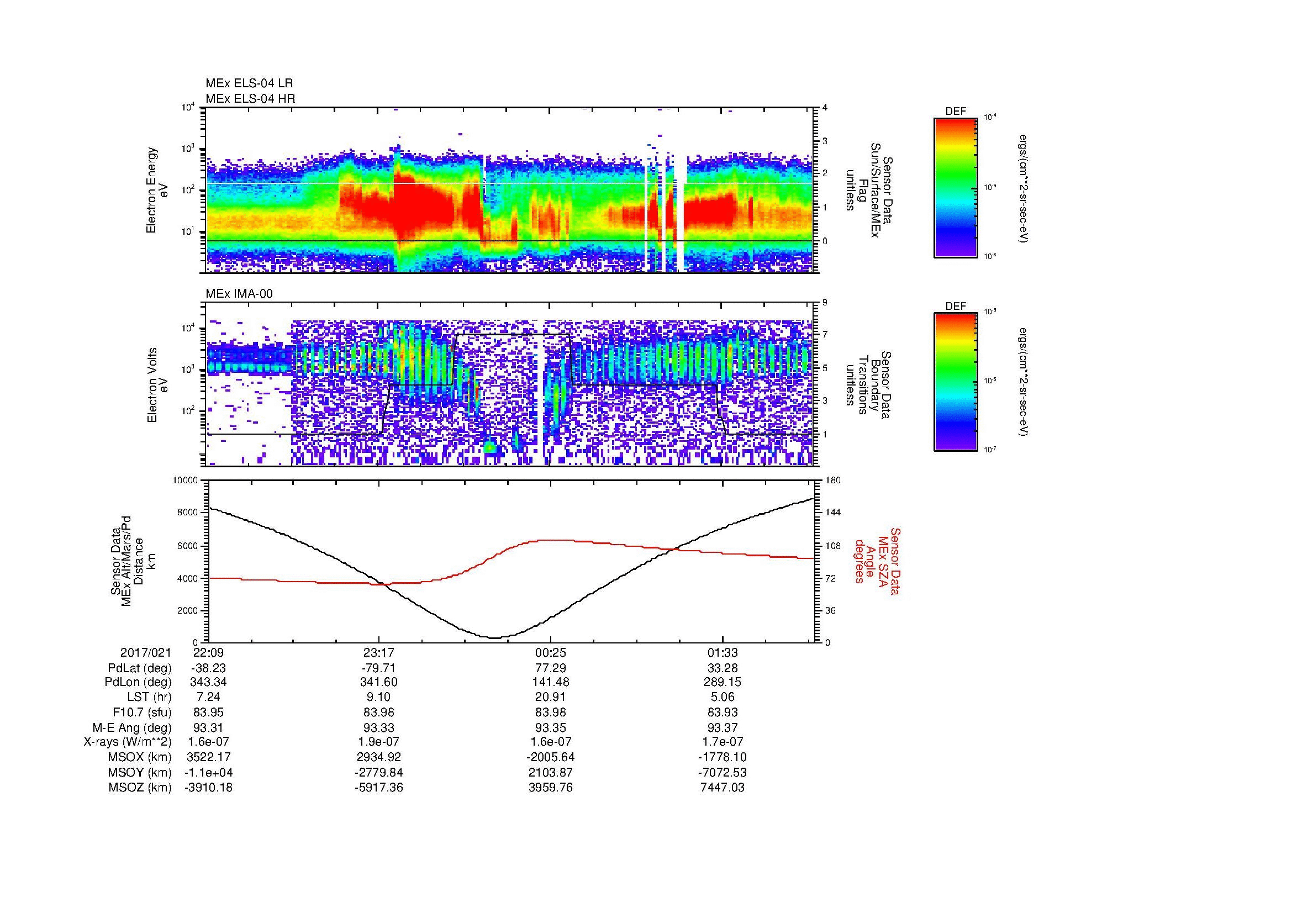Click the SZA axis tick '180'
Viewport: 1292px width, 913px height.
coord(834,480)
